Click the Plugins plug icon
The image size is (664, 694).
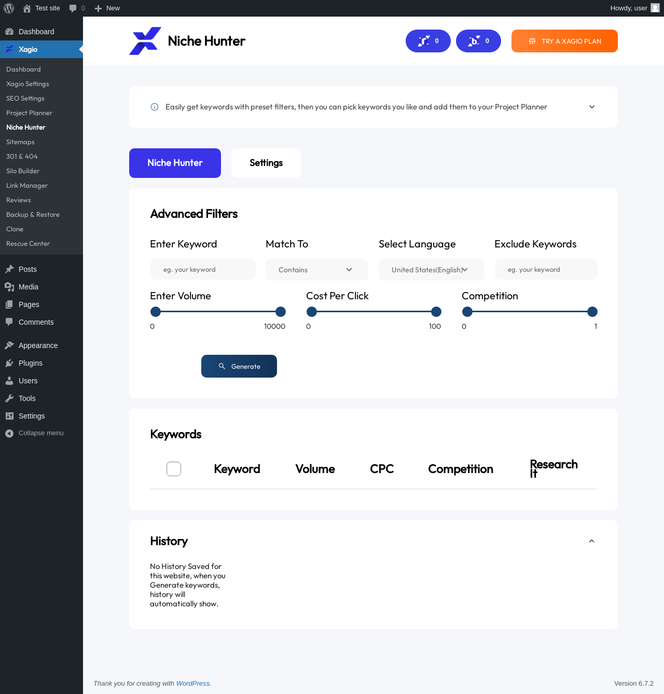(9, 363)
